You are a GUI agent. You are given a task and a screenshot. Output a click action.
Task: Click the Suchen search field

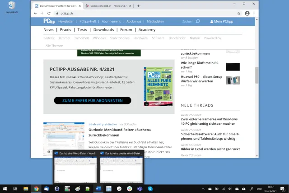coord(187,21)
